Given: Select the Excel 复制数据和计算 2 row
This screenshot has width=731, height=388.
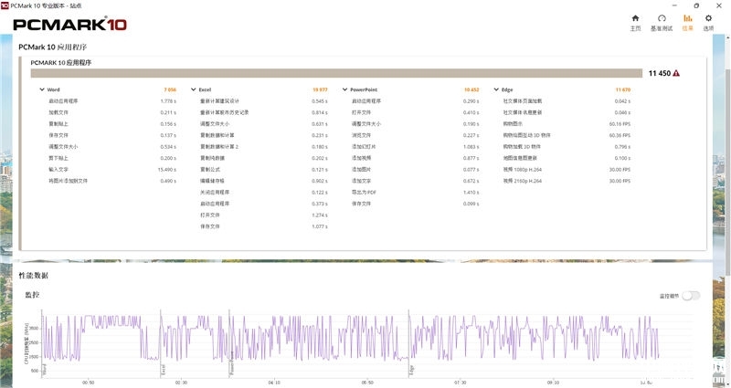Looking at the screenshot, I should 264,147.
